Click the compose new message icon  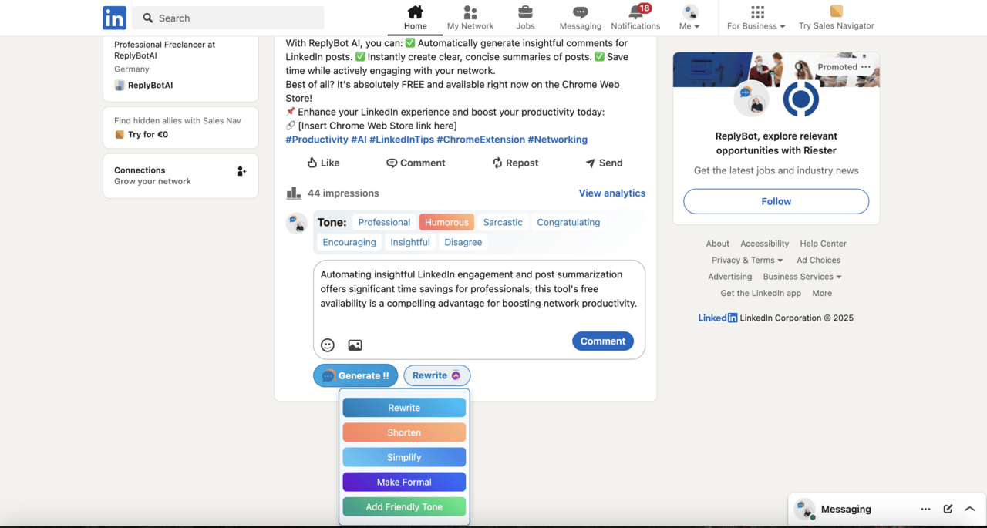(x=948, y=509)
